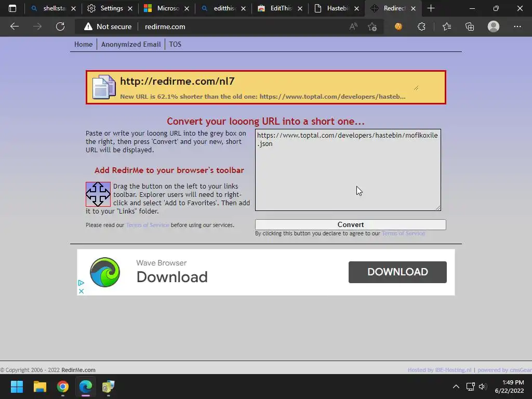
Task: Copy short URL using document icon
Action: [104, 87]
